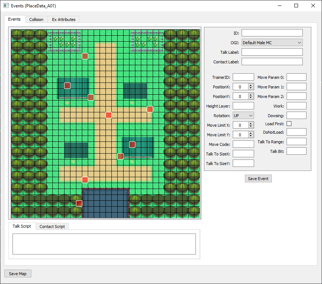Click the red event marker at the center path crossing
Image resolution: width=322 pixels, height=284 pixels.
[x=108, y=115]
